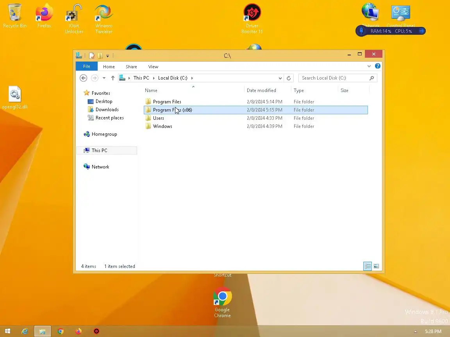Viewport: 450px width, 337px height.
Task: Open Explorer Help question mark
Action: [378, 66]
